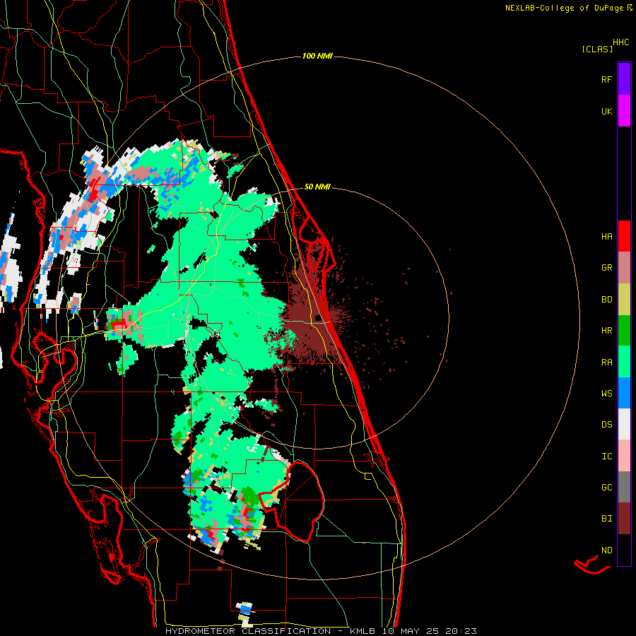Click the "WS" legend label

click(x=606, y=393)
